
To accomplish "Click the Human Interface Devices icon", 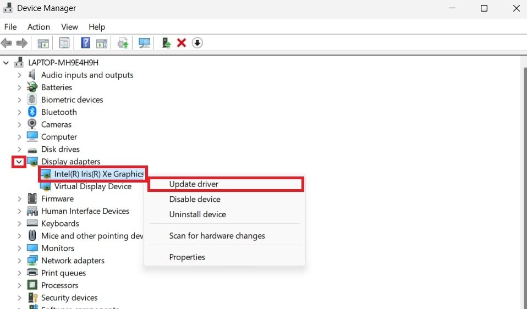I will click(x=32, y=211).
